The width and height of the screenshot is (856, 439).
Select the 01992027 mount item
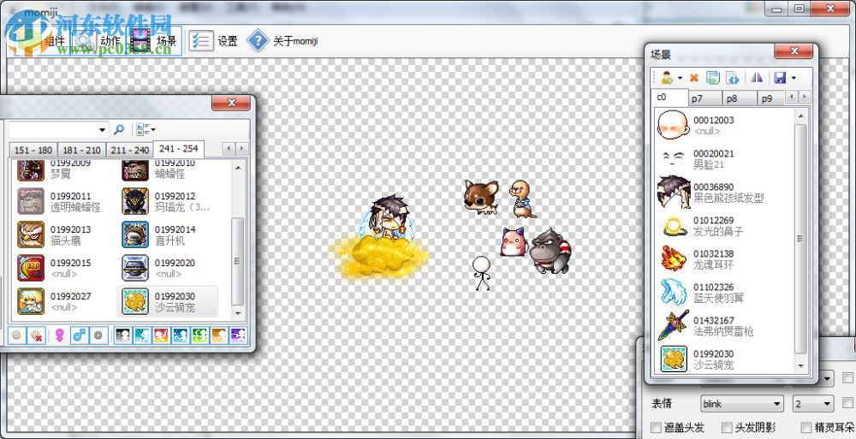pyautogui.click(x=64, y=301)
